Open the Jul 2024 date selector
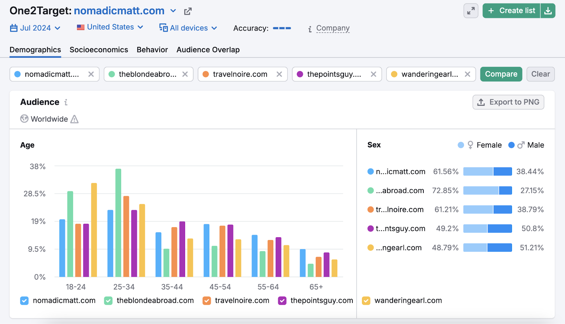The height and width of the screenshot is (324, 565). click(x=35, y=28)
